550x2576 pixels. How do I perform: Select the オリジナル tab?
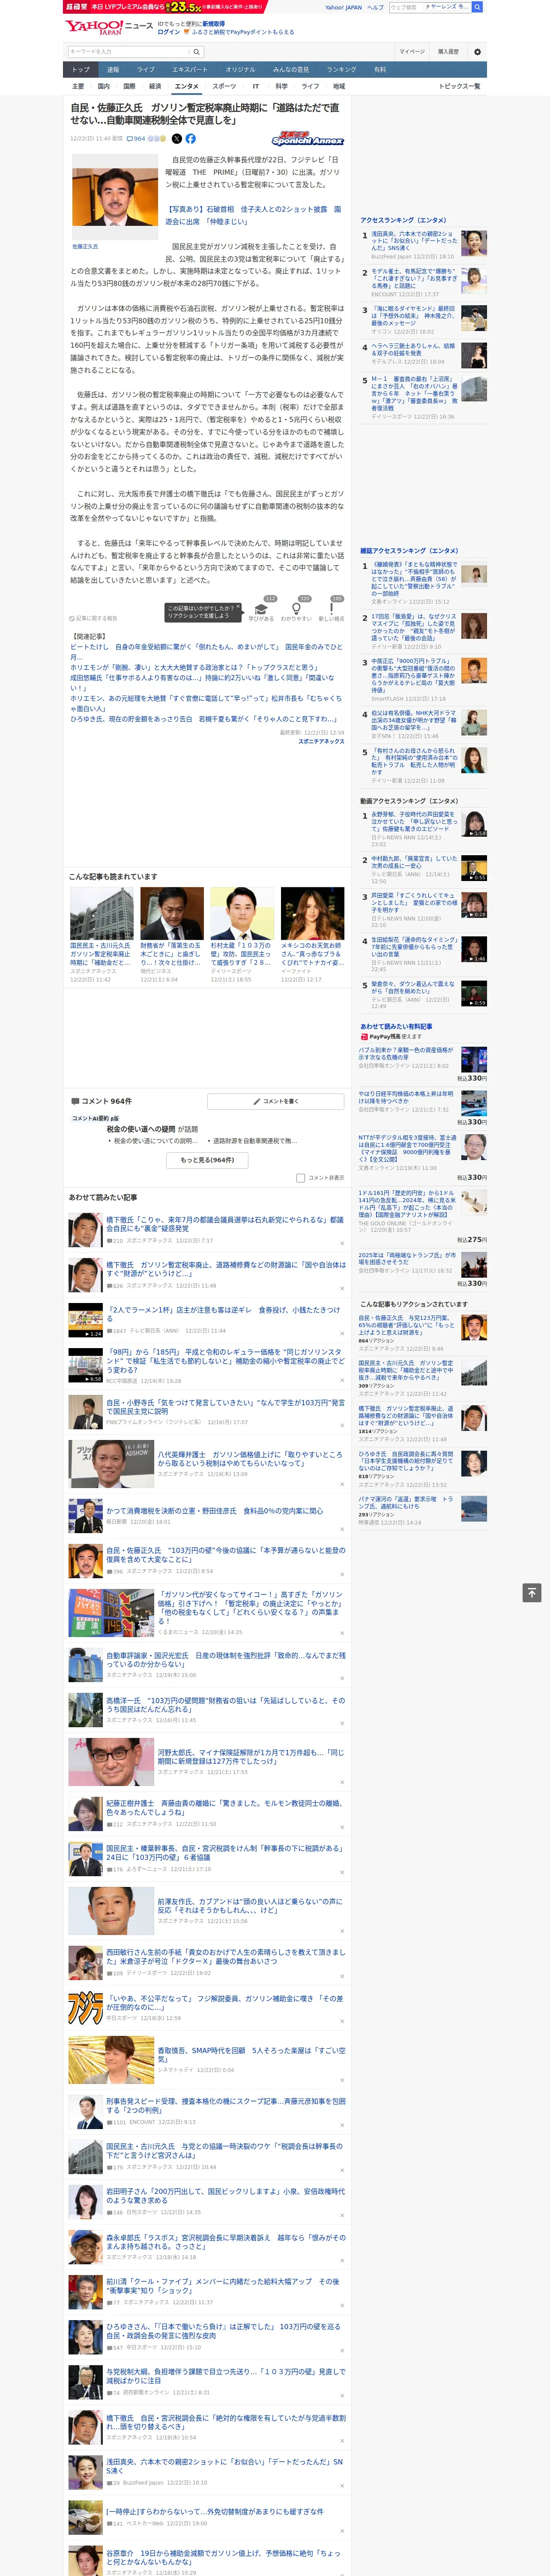click(241, 70)
